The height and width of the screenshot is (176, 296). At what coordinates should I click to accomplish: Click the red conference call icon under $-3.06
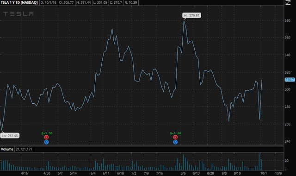pyautogui.click(x=175, y=137)
